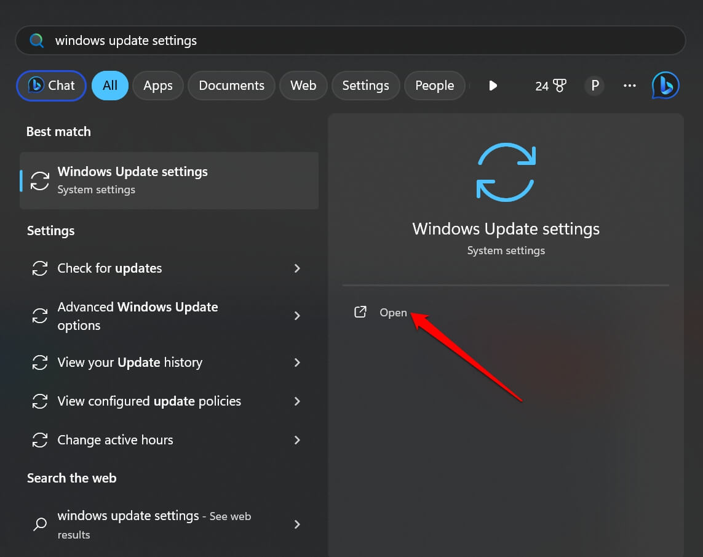Switch to the Documents filter tab
Screen dimensions: 703x557
coord(231,86)
